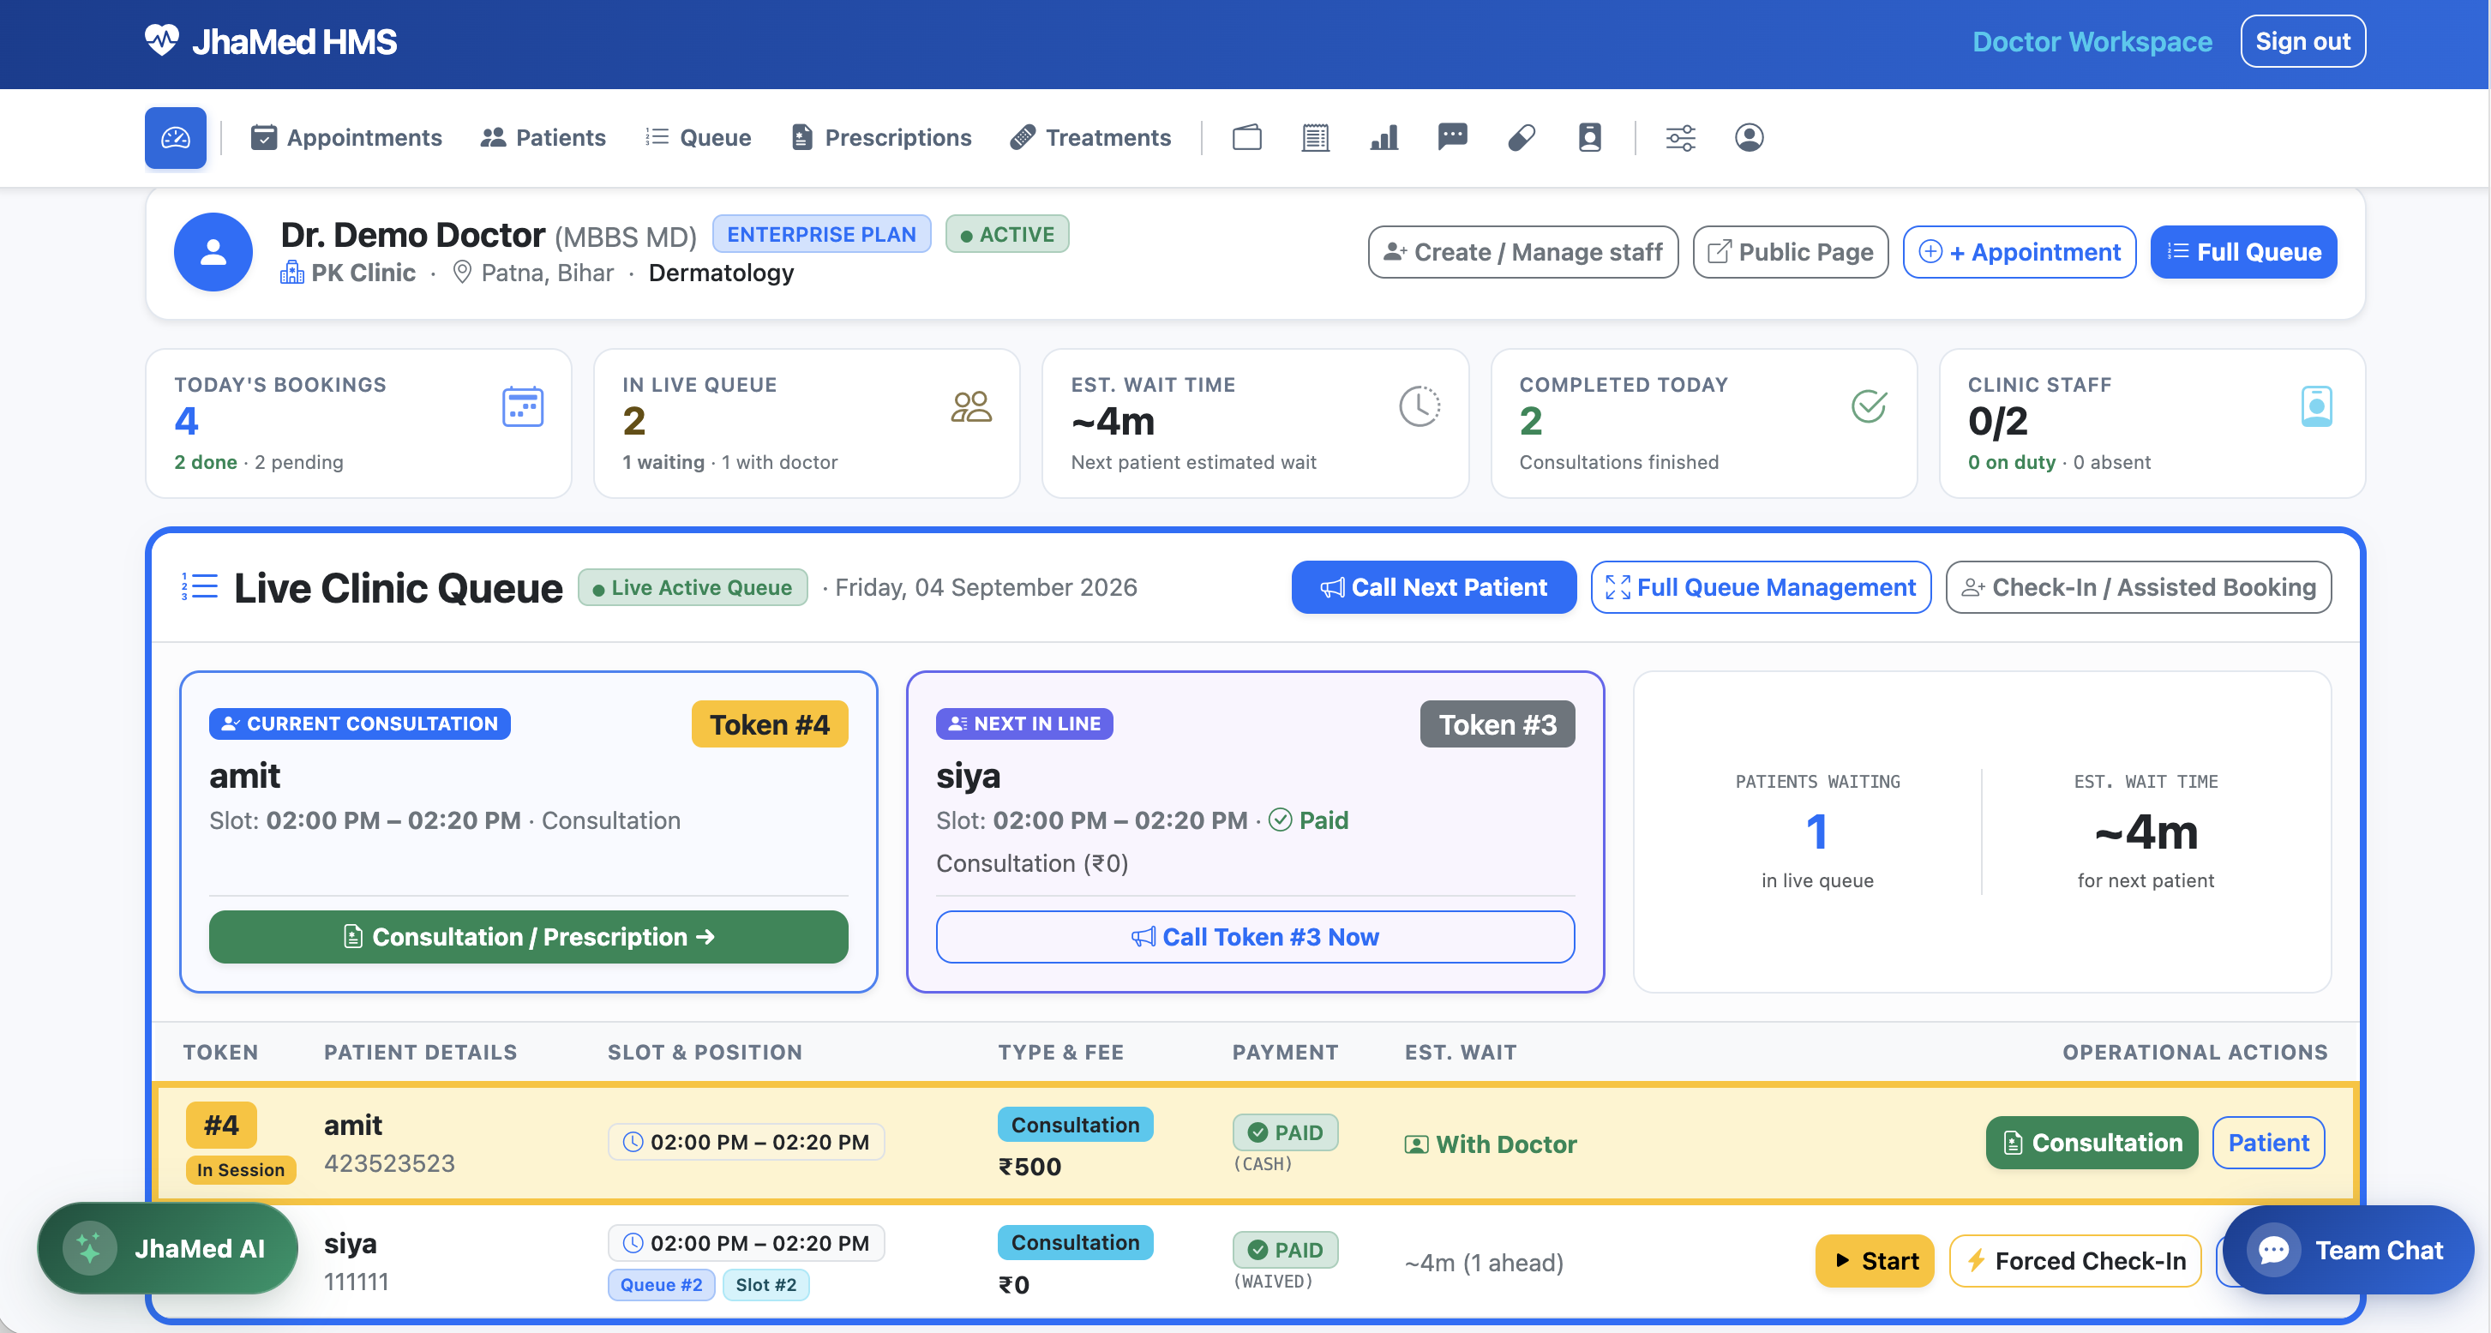Click Patient button in amit's row

[x=2267, y=1143]
